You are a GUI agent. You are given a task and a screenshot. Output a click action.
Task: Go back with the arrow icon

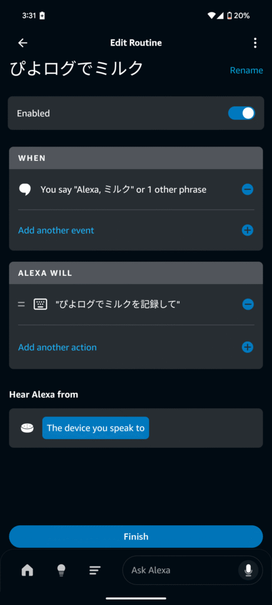pyautogui.click(x=23, y=43)
